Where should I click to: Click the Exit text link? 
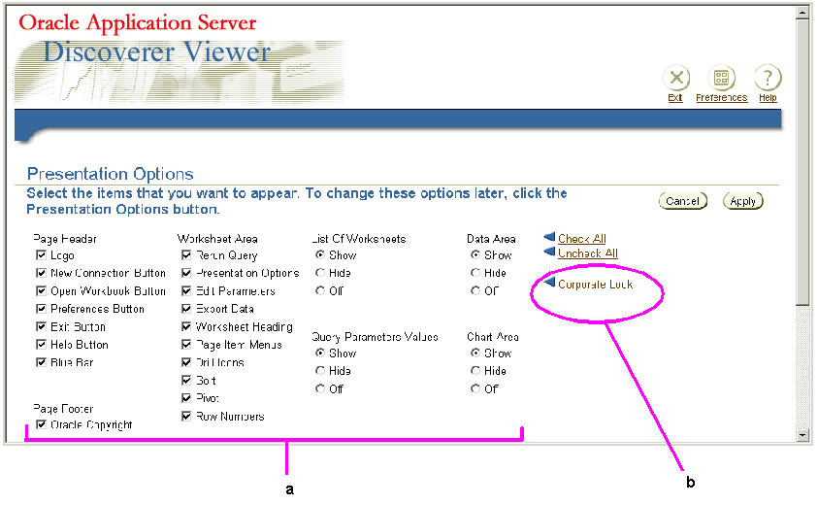[x=675, y=98]
